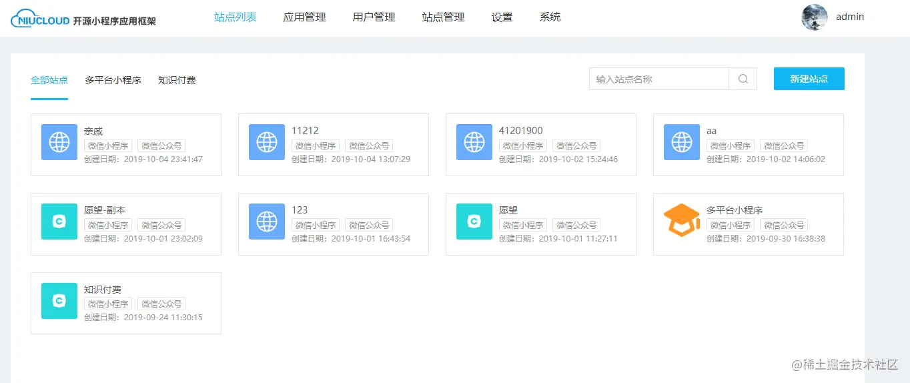This screenshot has height=383, width=910.
Task: Click 微信公众号 tag on 41201900 card
Action: (576, 145)
